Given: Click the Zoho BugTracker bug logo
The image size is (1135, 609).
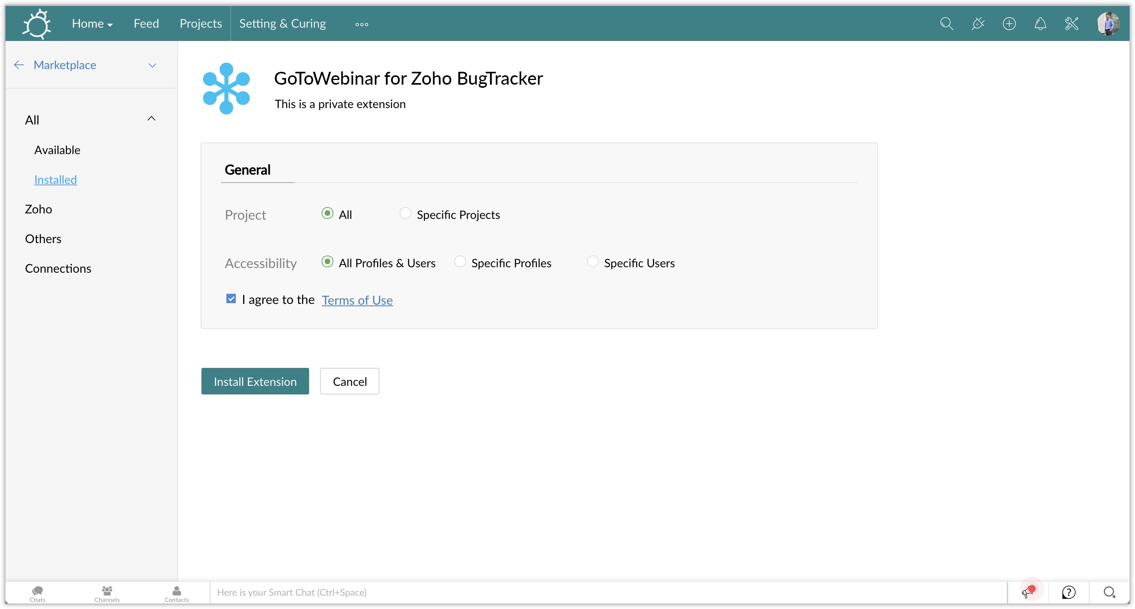Looking at the screenshot, I should pyautogui.click(x=37, y=24).
